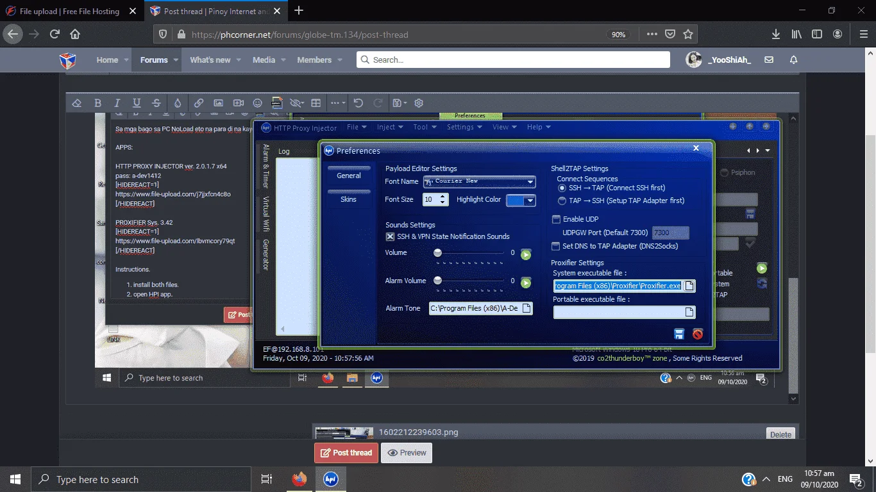Screen dimensions: 876x492
Task: Adjust the Font Size stepper
Action: click(x=443, y=200)
